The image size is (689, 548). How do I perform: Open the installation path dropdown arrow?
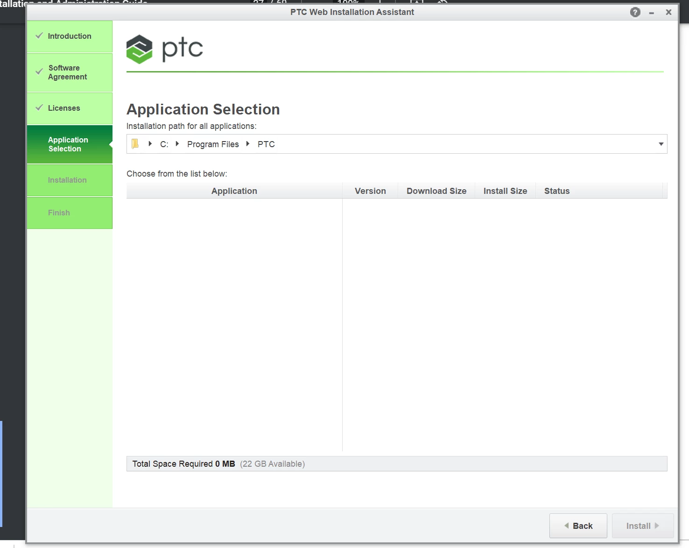[x=661, y=144]
